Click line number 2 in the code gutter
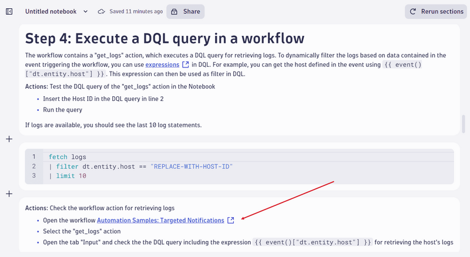This screenshot has width=470, height=257. [34, 167]
